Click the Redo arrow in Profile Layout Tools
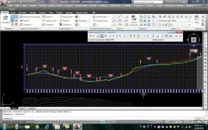 (x=181, y=36)
